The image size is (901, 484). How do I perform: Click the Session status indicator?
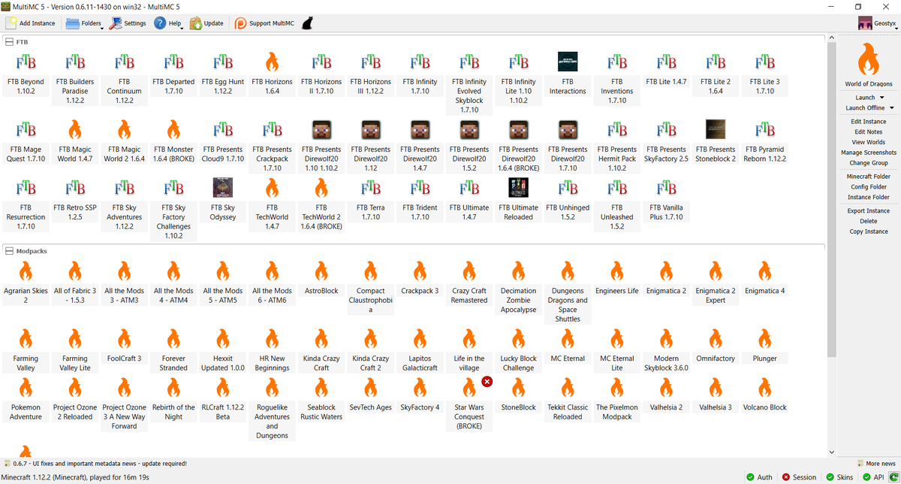pyautogui.click(x=798, y=476)
